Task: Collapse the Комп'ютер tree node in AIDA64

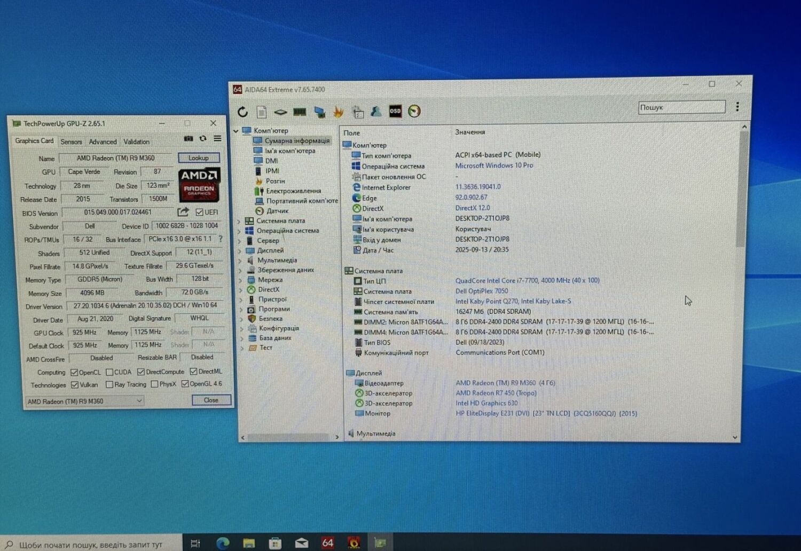Action: (235, 130)
